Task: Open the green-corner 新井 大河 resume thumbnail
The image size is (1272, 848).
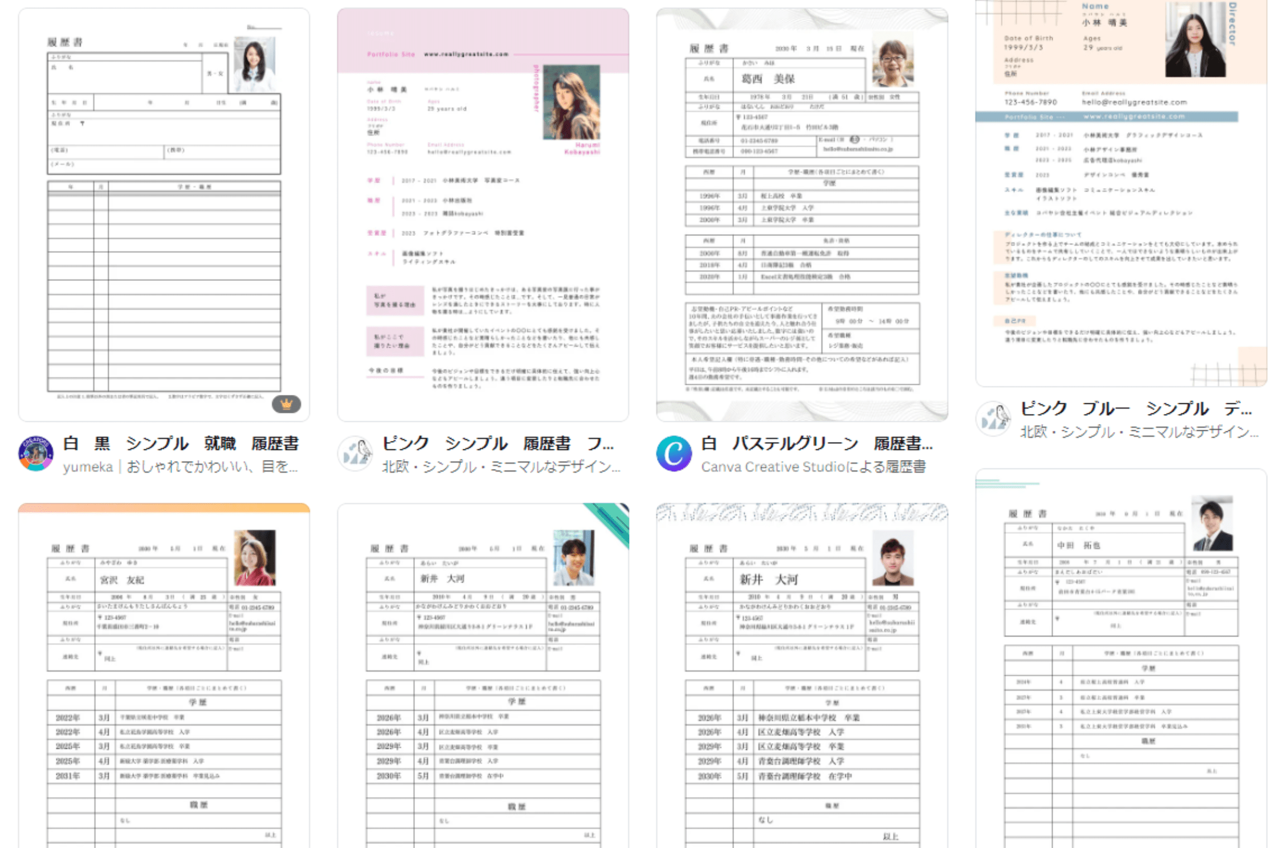Action: [483, 676]
